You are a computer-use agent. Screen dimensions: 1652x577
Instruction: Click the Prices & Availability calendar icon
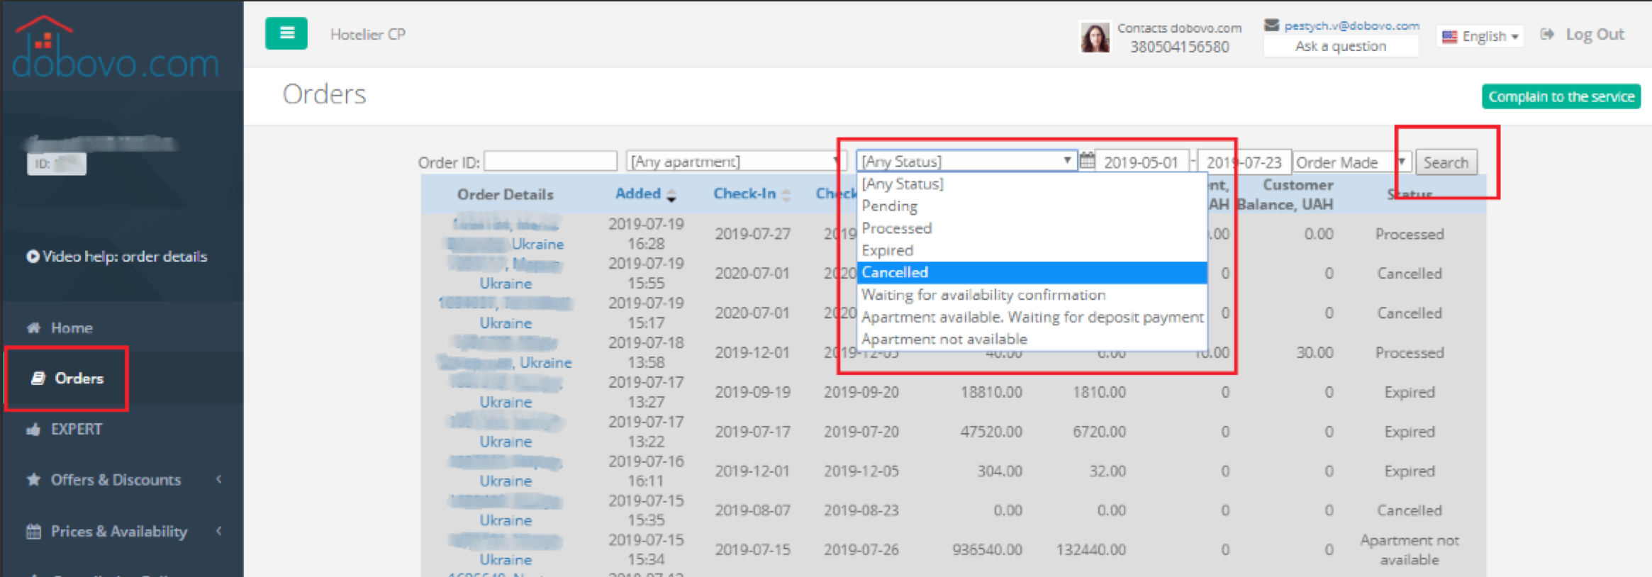[x=33, y=531]
